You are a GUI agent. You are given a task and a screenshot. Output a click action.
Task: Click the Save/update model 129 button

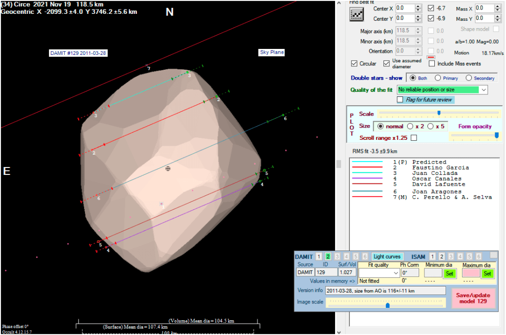[473, 298]
